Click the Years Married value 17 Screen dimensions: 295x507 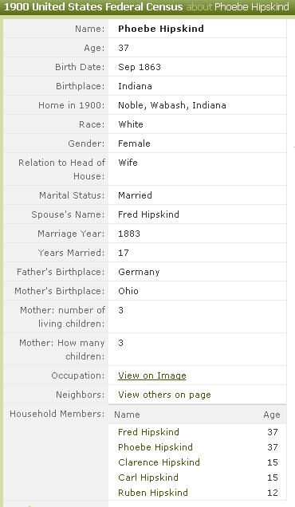[x=124, y=253]
